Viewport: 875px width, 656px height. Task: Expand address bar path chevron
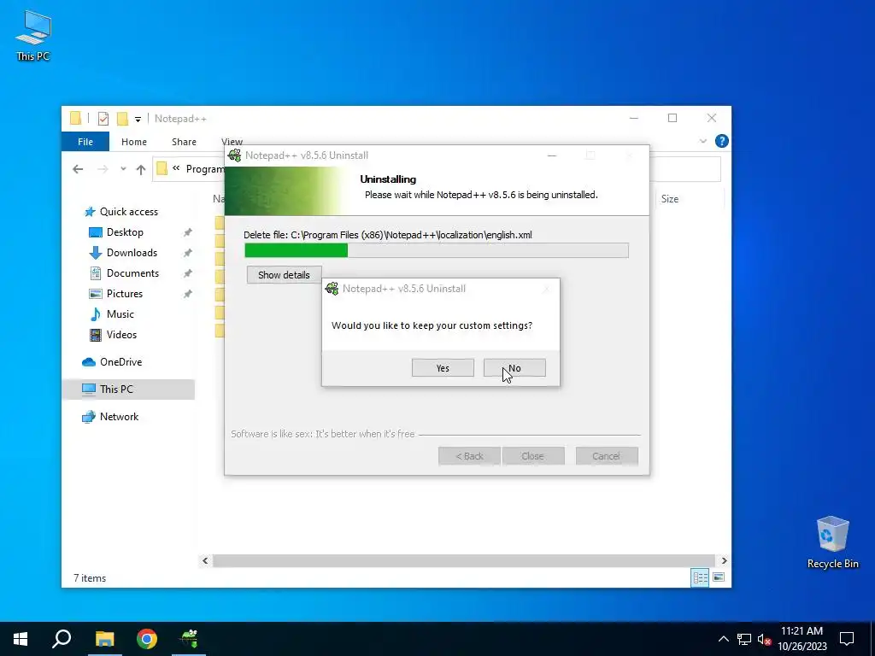point(176,168)
